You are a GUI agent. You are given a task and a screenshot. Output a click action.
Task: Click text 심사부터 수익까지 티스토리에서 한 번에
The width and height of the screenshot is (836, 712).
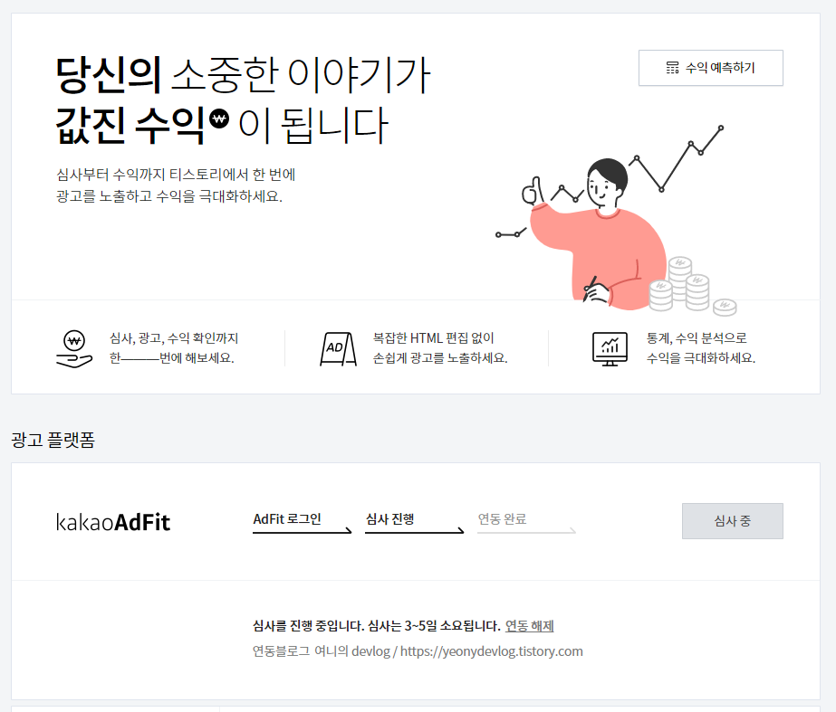pyautogui.click(x=176, y=175)
